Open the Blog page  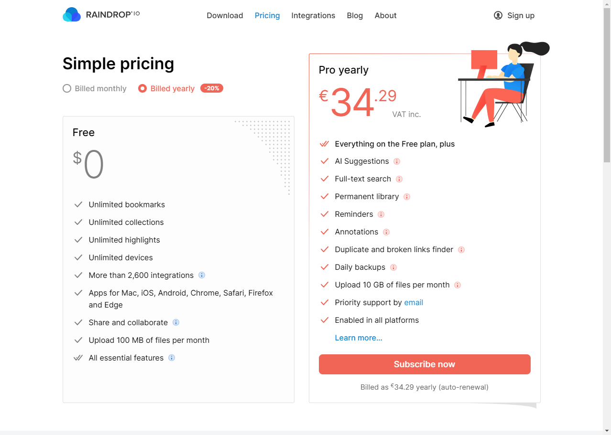[355, 15]
